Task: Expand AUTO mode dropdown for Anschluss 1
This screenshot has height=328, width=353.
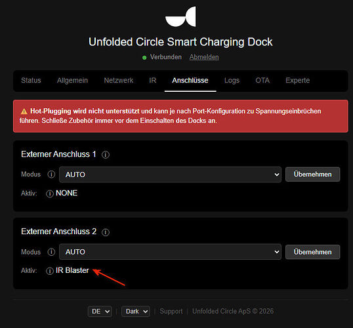Action: point(170,174)
